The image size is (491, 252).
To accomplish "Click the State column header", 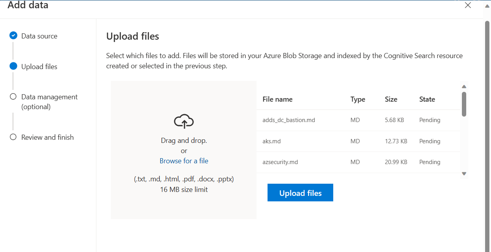I will (427, 99).
